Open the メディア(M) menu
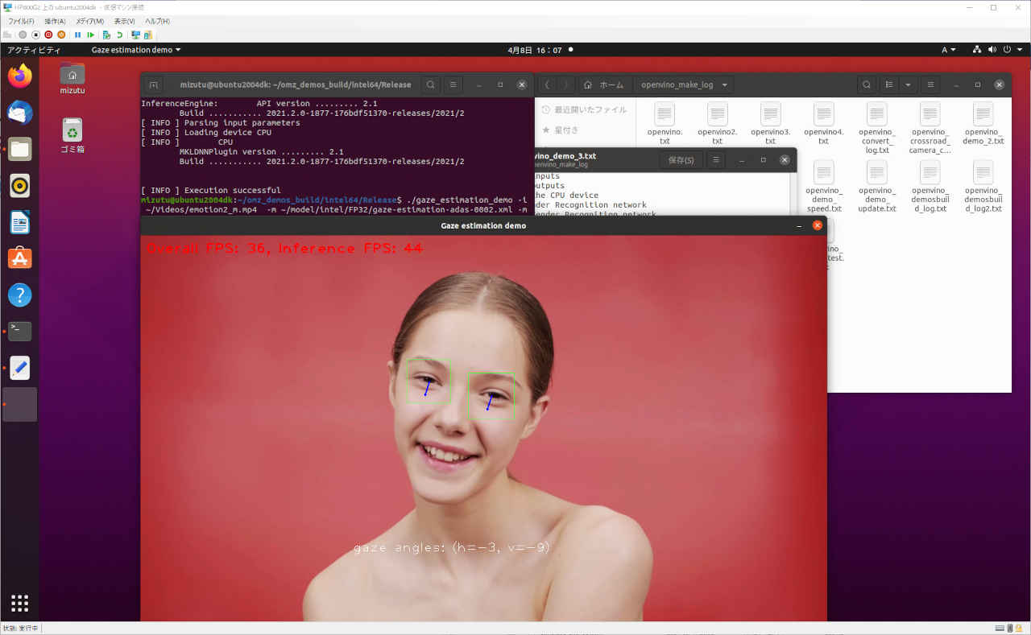Viewport: 1031px width, 635px height. pos(89,21)
